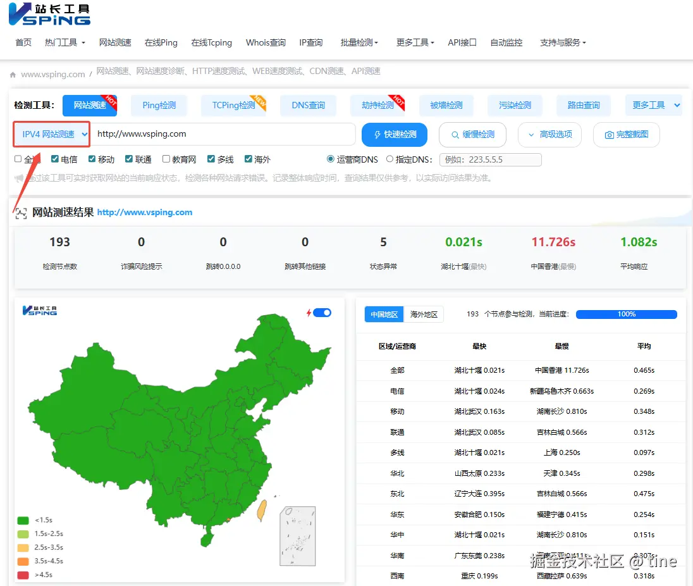This screenshot has width=693, height=586.
Task: Open the result link http://www.vsping.com
Action: (145, 212)
